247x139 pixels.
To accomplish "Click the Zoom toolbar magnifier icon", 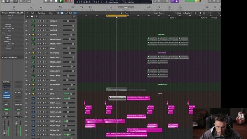I will tap(215, 7).
